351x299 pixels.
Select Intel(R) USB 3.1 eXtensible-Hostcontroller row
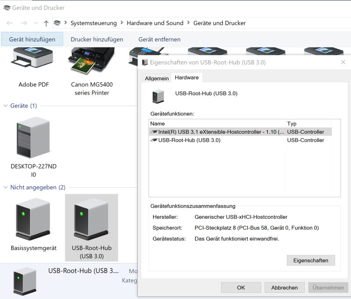click(218, 132)
